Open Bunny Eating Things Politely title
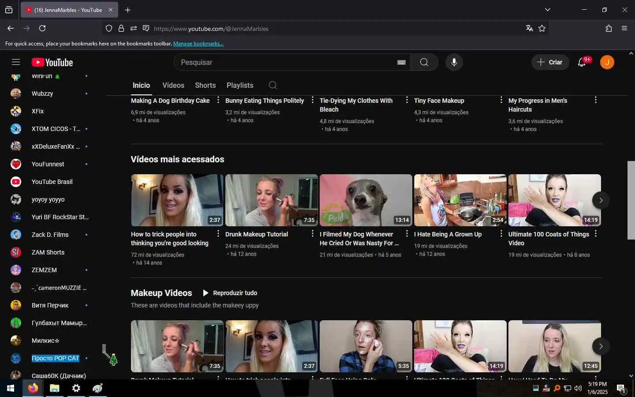635x397 pixels. pyautogui.click(x=265, y=101)
